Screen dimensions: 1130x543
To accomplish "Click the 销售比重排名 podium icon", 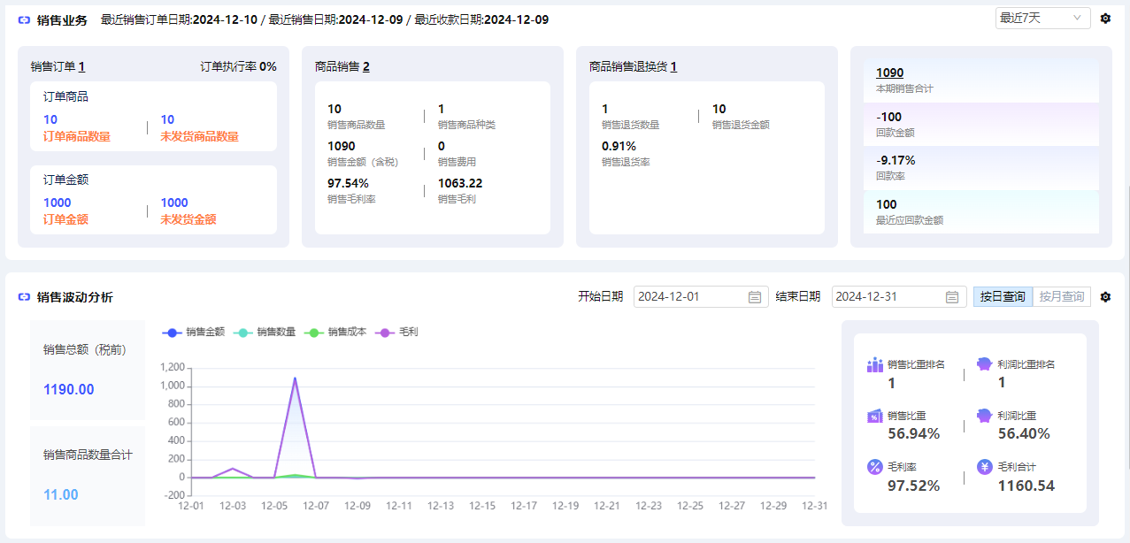I will tap(875, 364).
